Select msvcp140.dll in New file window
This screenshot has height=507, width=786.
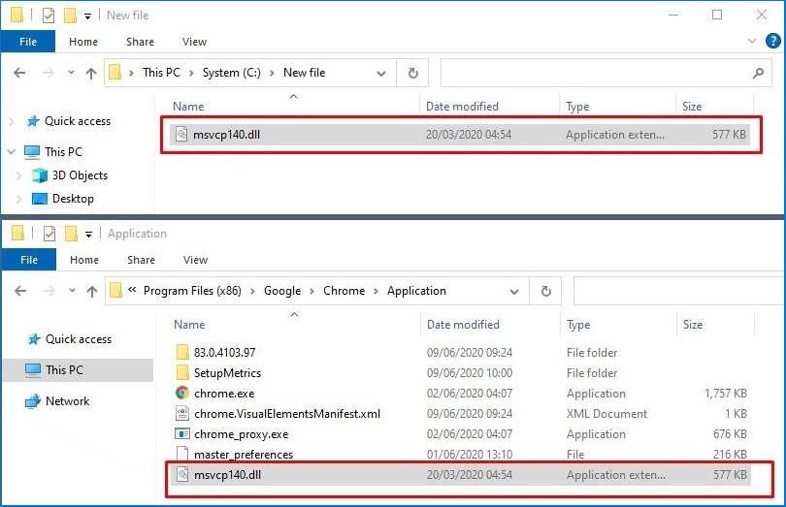point(460,135)
